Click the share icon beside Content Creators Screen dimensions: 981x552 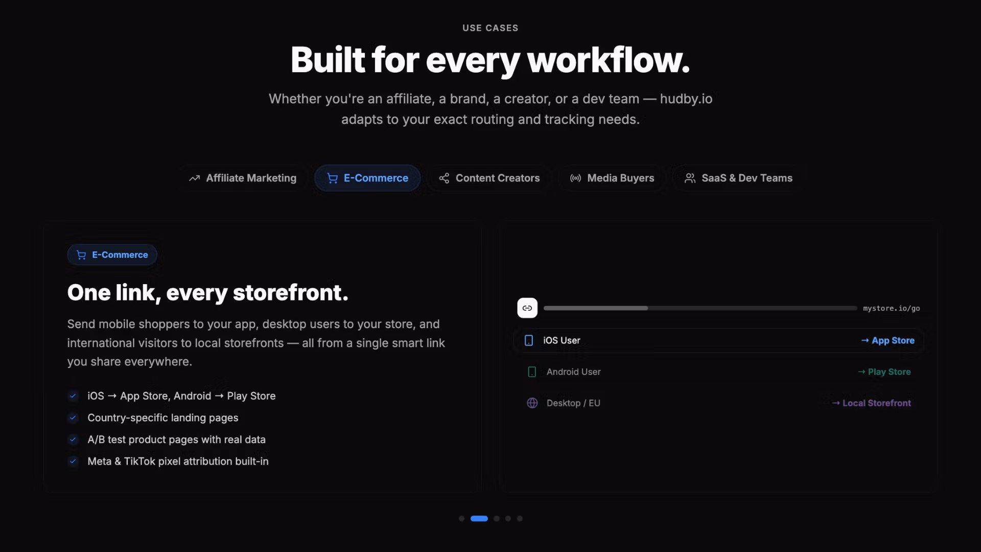point(444,178)
